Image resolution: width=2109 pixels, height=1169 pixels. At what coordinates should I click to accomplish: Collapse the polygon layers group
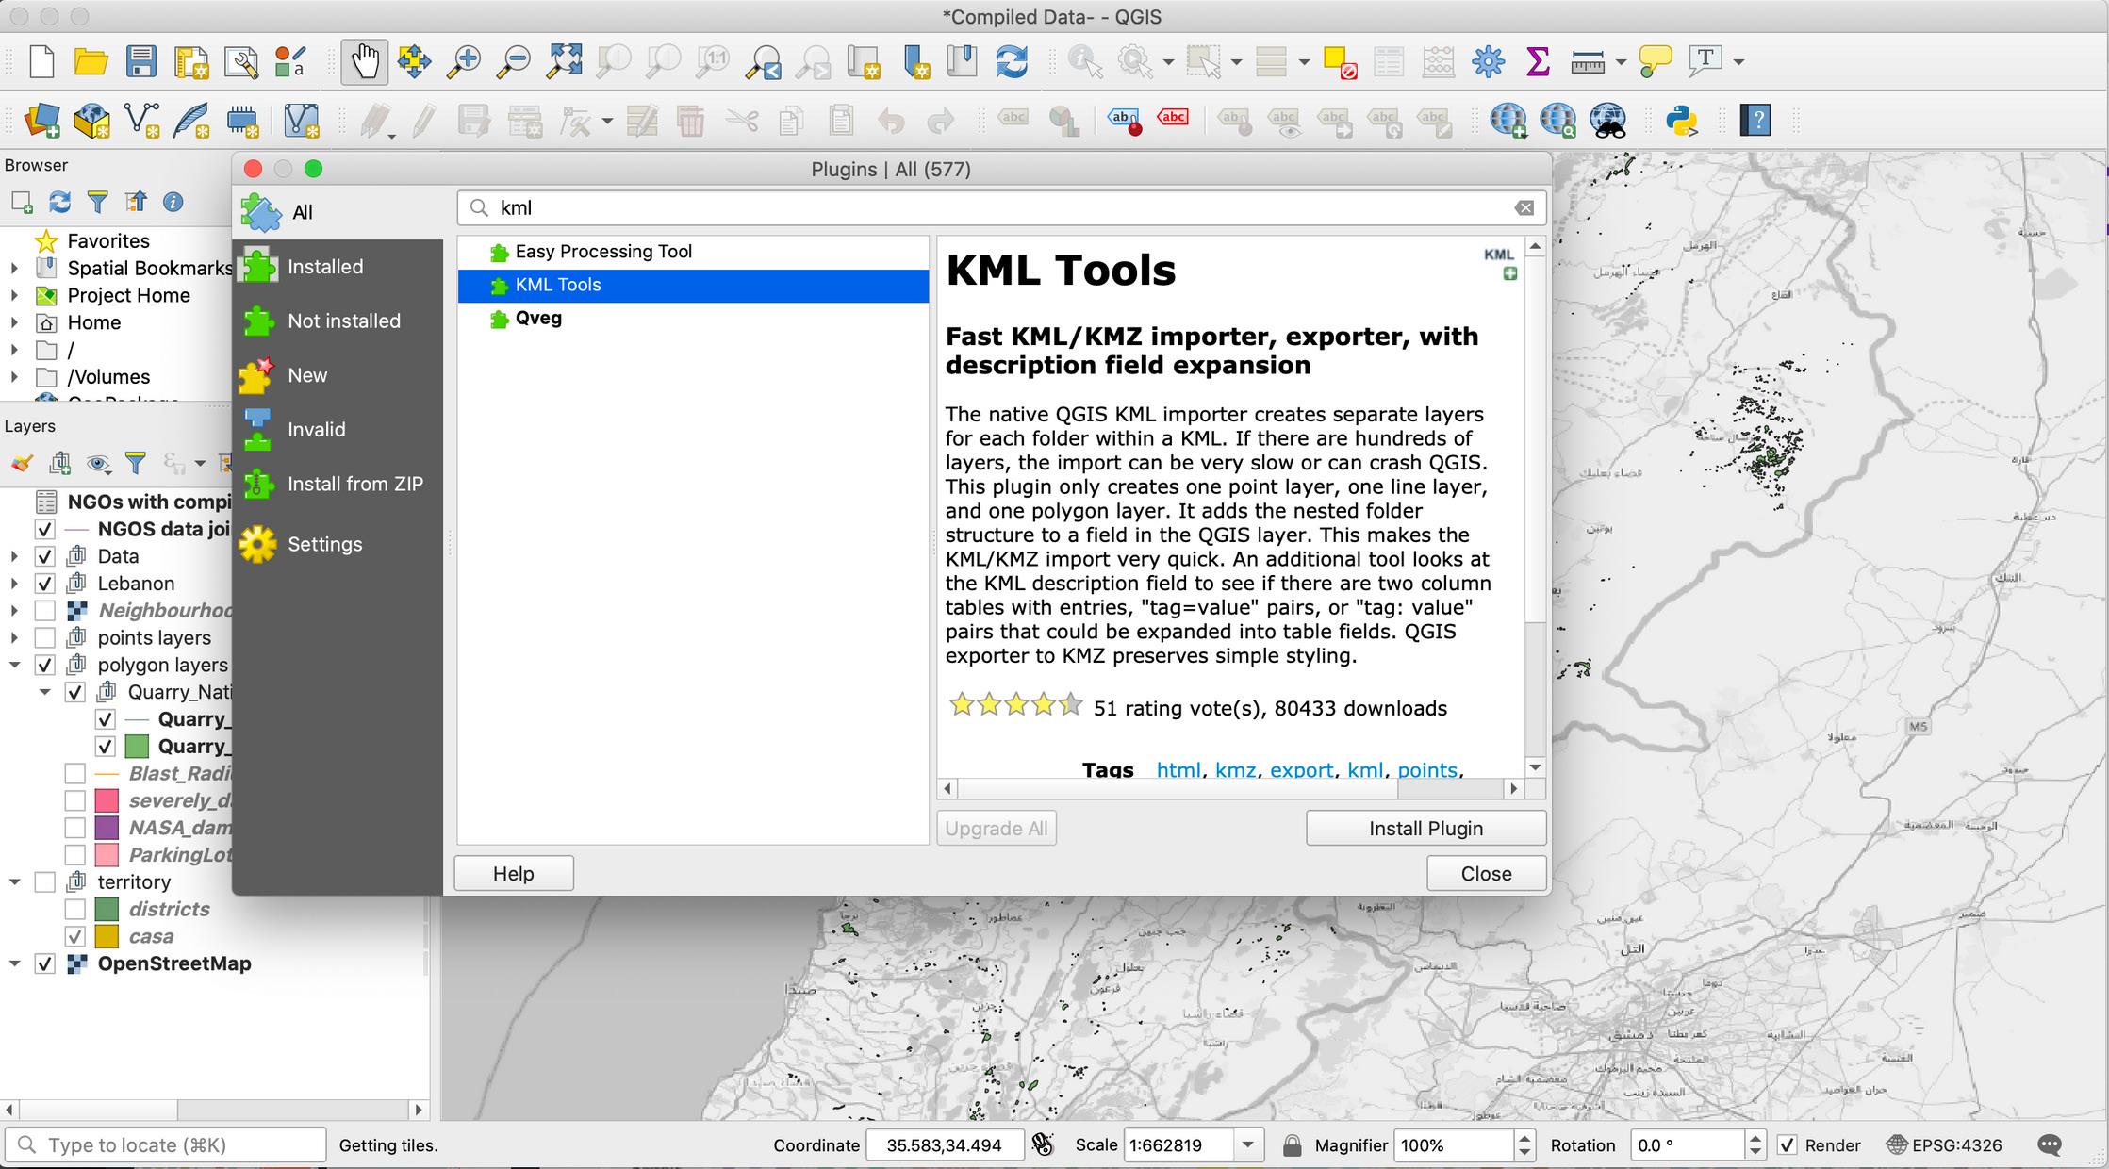coord(15,666)
